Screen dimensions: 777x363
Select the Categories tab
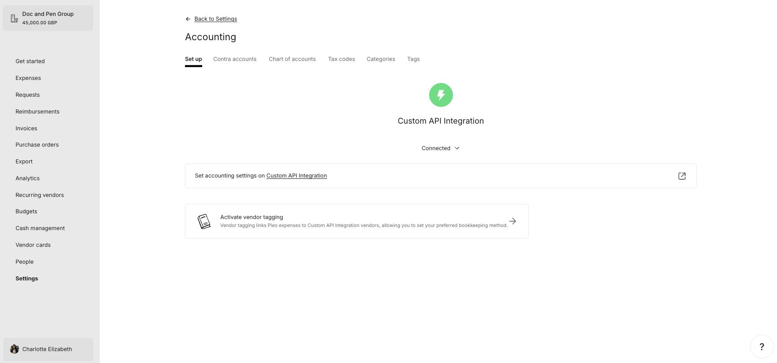(x=381, y=59)
